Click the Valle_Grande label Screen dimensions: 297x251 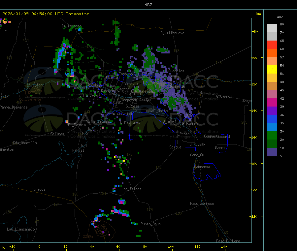pyautogui.click(x=98, y=122)
